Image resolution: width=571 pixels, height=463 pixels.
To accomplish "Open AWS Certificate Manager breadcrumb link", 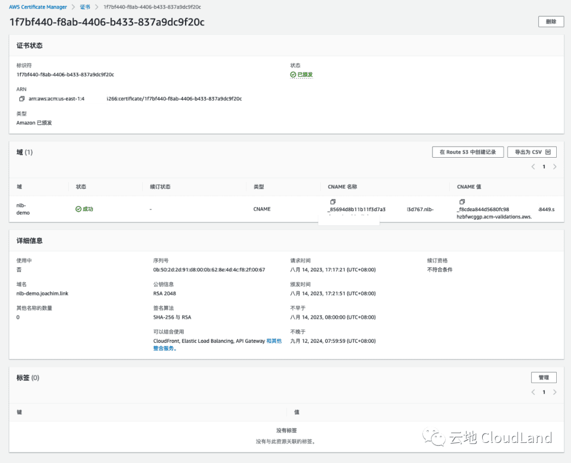I will point(38,7).
